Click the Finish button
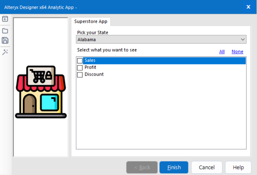The height and width of the screenshot is (175, 257). tap(174, 167)
